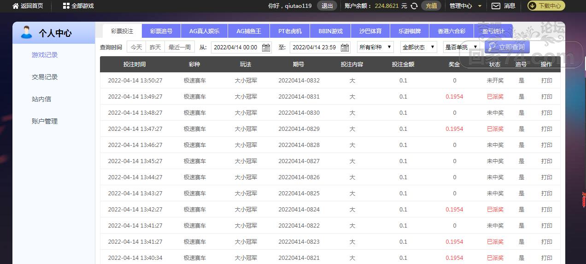Click 未中奖 status in row 0830

[495, 113]
